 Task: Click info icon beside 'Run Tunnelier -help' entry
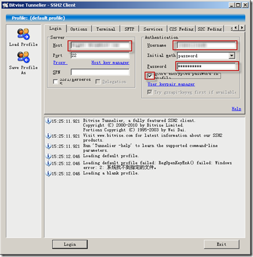(x=48, y=146)
